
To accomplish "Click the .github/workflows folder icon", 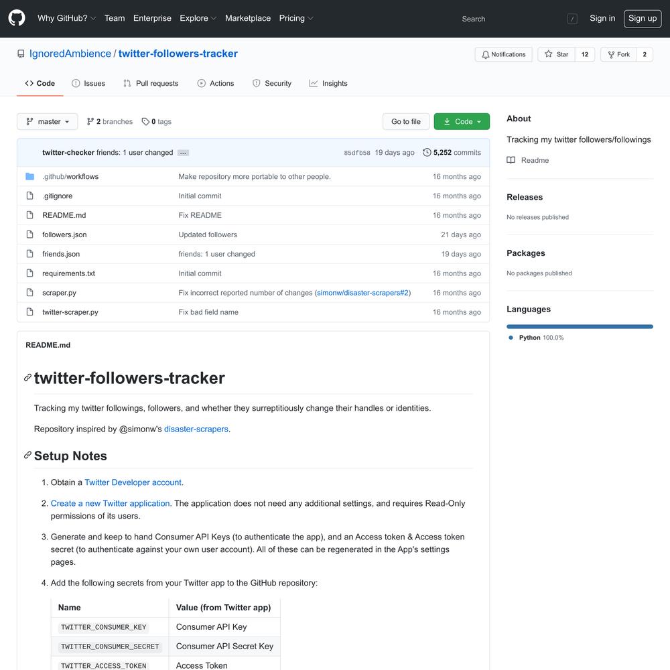I will 29,176.
